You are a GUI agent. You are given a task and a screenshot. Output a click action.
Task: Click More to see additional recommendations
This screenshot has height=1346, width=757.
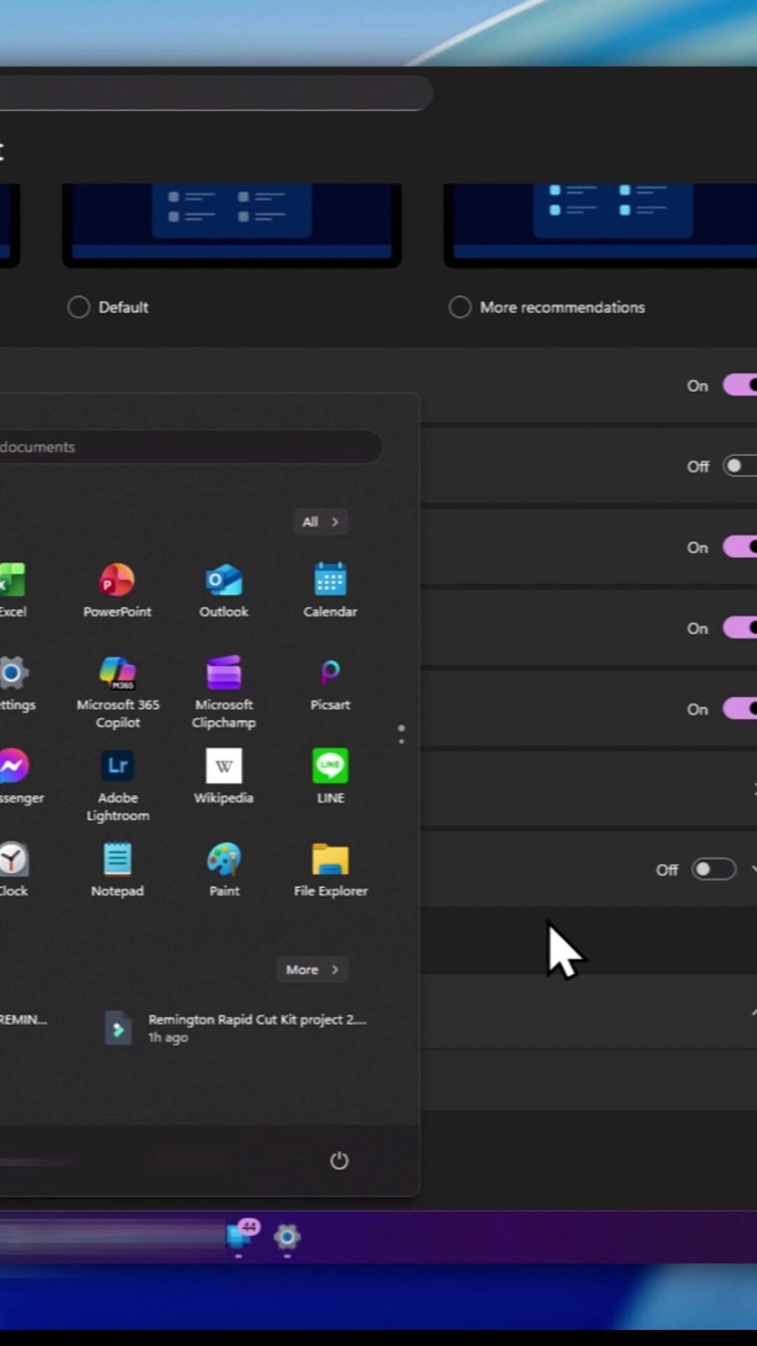pos(312,970)
